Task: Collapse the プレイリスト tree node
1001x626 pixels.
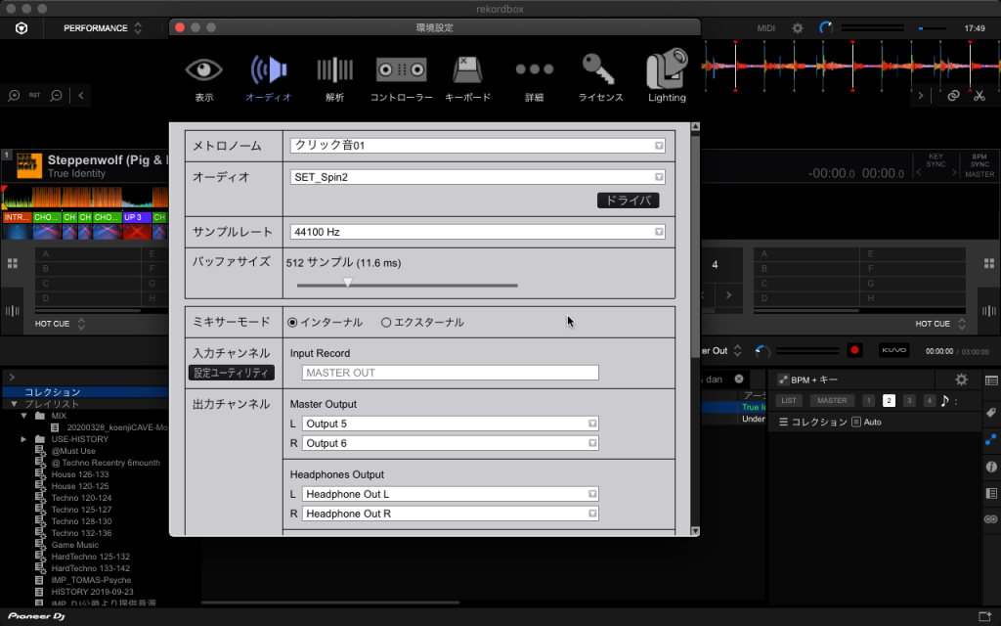Action: point(14,404)
